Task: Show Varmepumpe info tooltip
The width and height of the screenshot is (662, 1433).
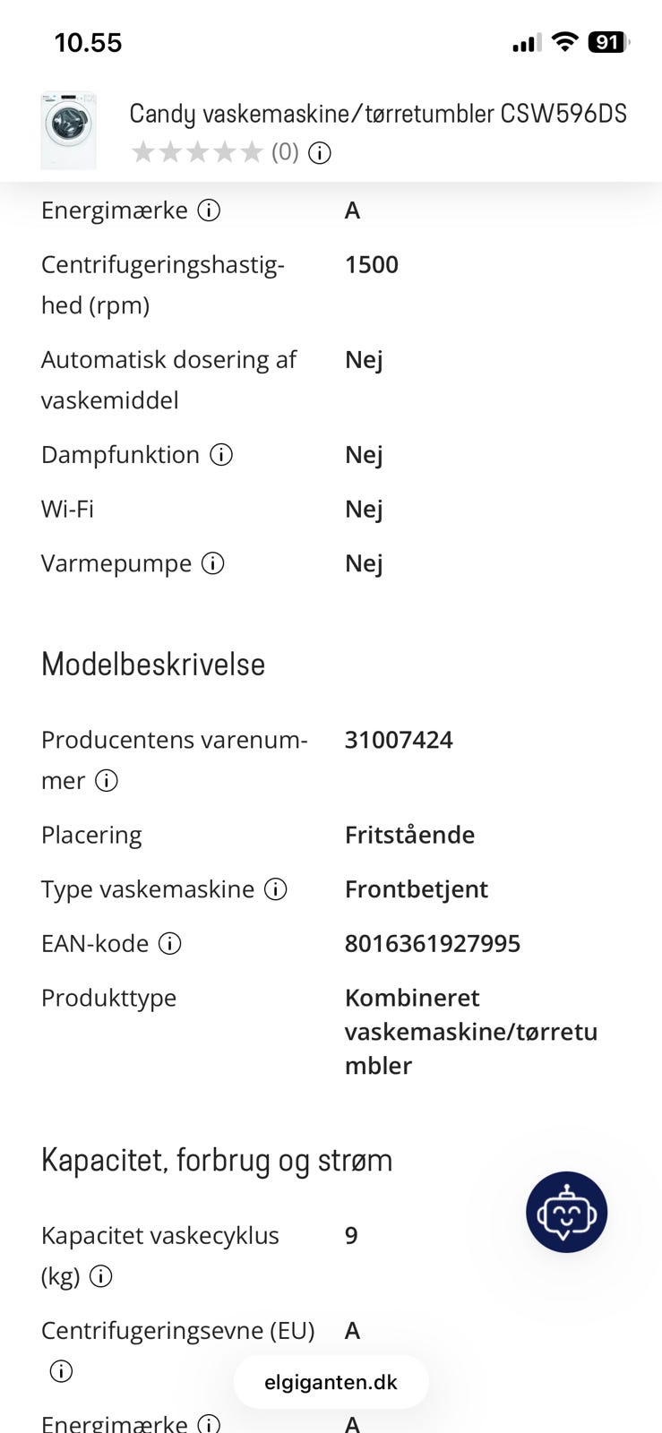Action: pyautogui.click(x=213, y=563)
